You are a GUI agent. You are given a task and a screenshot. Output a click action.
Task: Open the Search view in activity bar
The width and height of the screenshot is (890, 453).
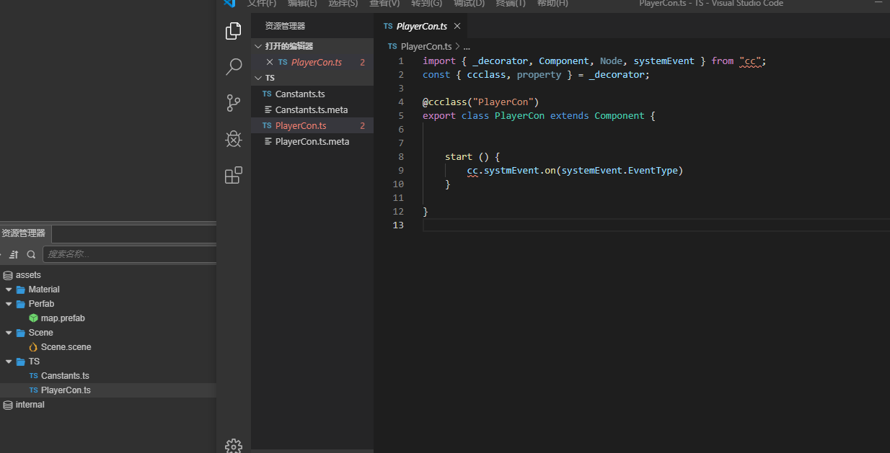233,67
